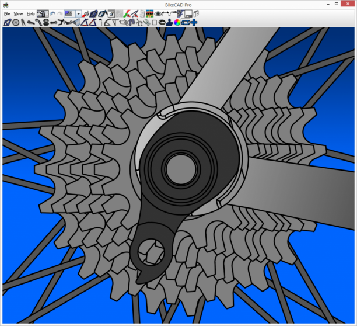
Task: Select the rider silhouette icon
Action: (x=169, y=23)
